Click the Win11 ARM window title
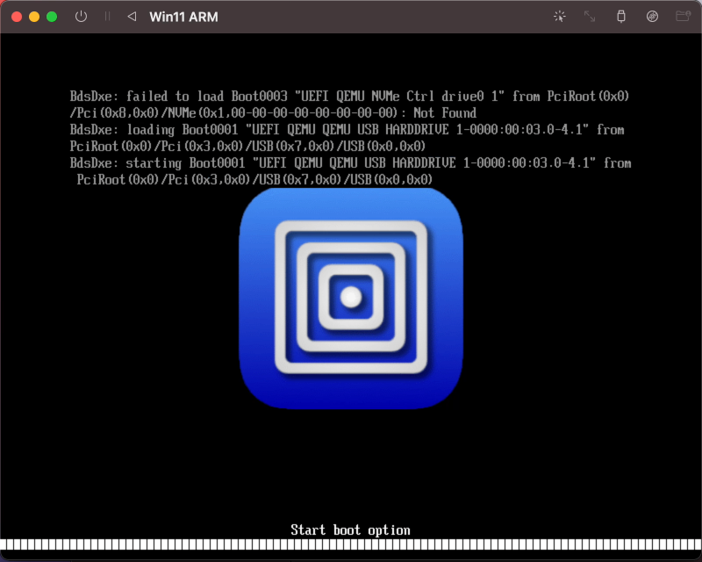702x562 pixels. [183, 17]
